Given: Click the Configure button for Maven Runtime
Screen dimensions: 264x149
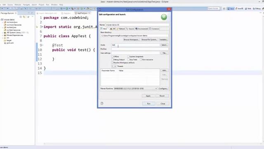Looking at the screenshot, I should tap(163, 89).
